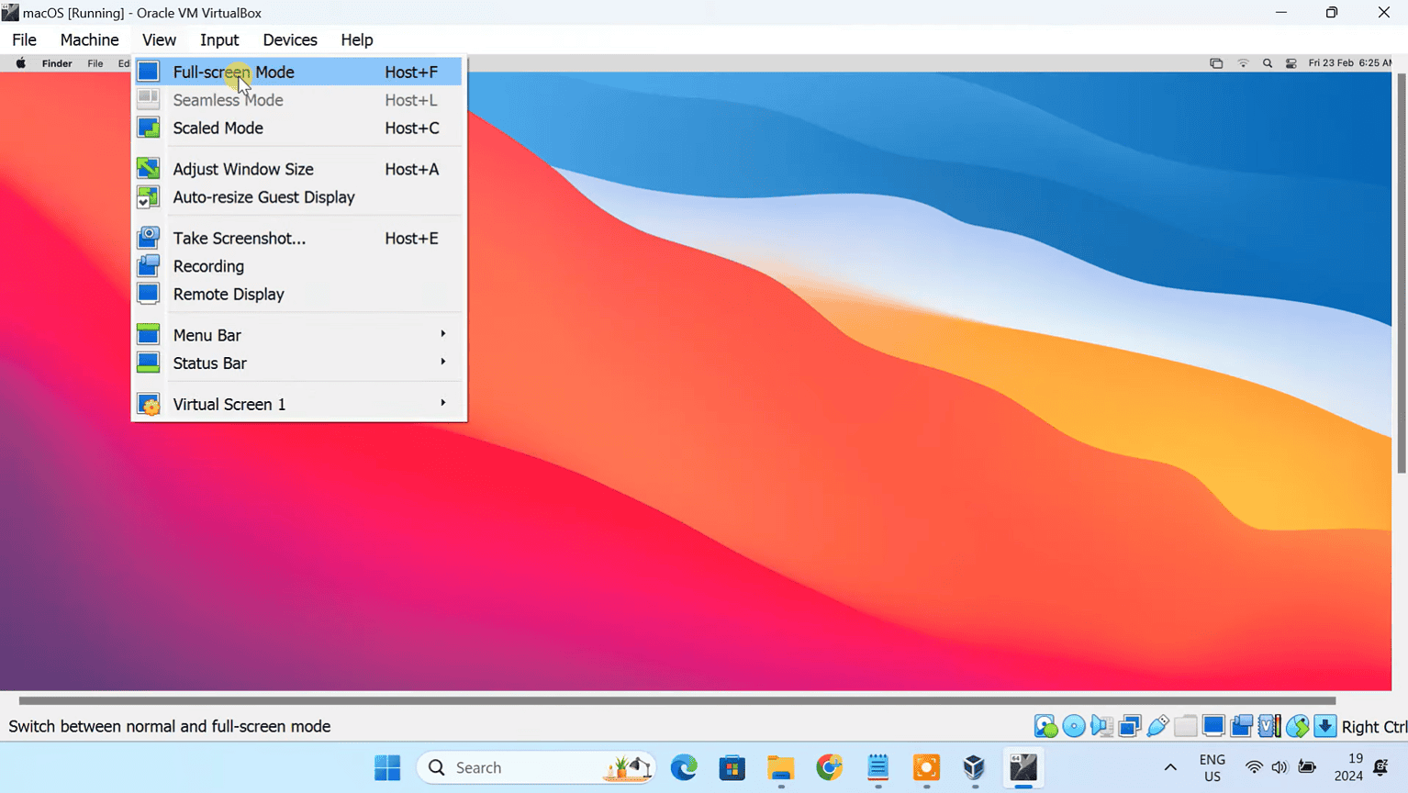The image size is (1408, 793).
Task: Enable Full-screen Mode
Action: point(233,72)
